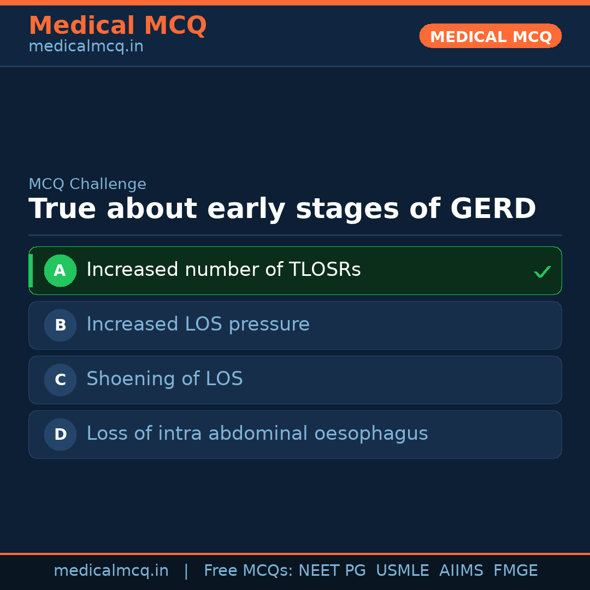Click the Increased number of TLOSRs text
This screenshot has width=590, height=590.
coord(223,270)
